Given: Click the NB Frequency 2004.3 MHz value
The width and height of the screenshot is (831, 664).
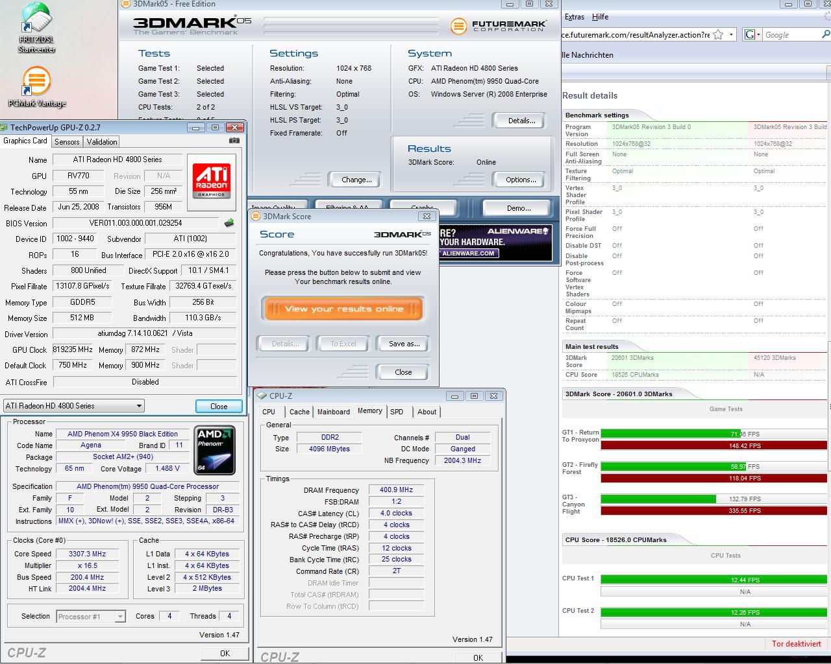Looking at the screenshot, I should (463, 460).
